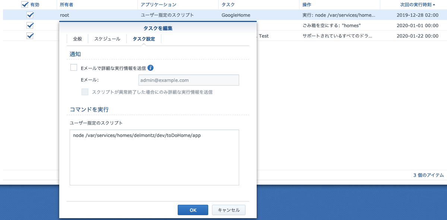This screenshot has height=220, width=447.
Task: Focus the Eメール address input field
Action: (189, 80)
